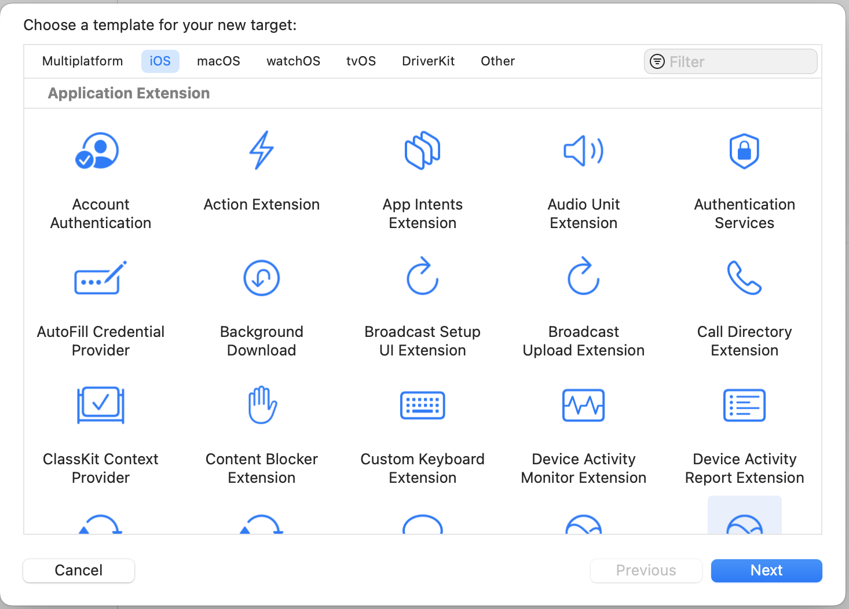Screen dimensions: 849x609
Task: Click the Account Authentication label
Action: 101,214
